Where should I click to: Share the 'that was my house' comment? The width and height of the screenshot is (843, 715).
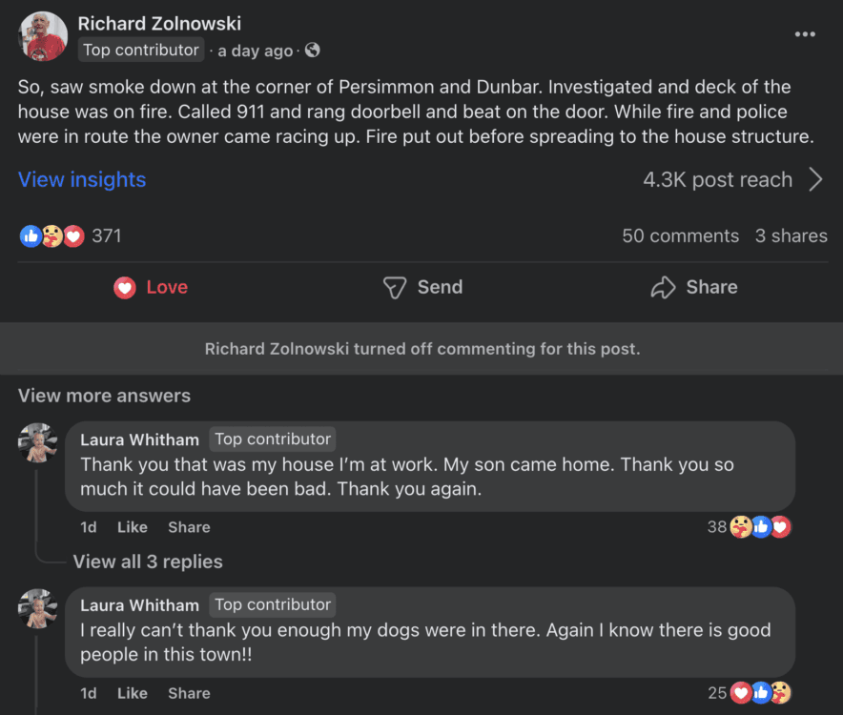tap(189, 527)
